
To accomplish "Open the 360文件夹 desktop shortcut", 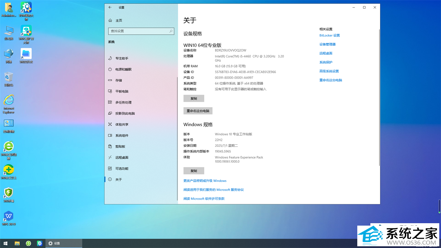I will [x=26, y=56].
